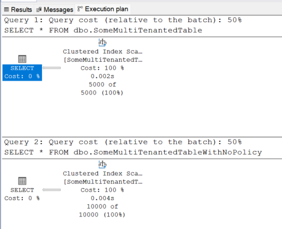Click Query 2 SELECT table icon

[x=22, y=181]
